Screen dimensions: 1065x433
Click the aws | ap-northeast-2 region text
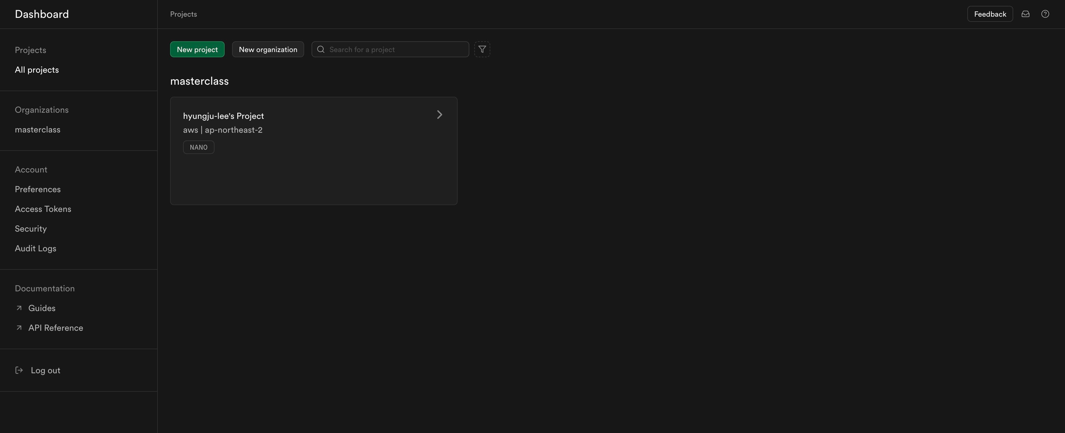coord(223,130)
